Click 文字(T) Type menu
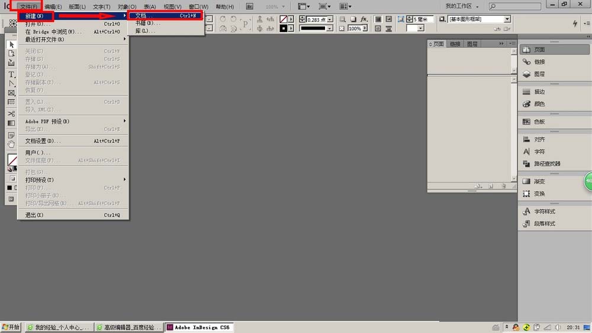Image resolution: width=592 pixels, height=333 pixels. click(x=102, y=7)
